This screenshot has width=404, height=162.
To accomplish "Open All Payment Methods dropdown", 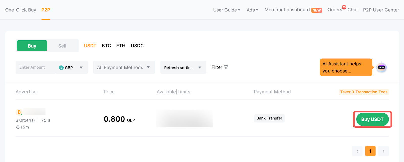I will [x=124, y=67].
